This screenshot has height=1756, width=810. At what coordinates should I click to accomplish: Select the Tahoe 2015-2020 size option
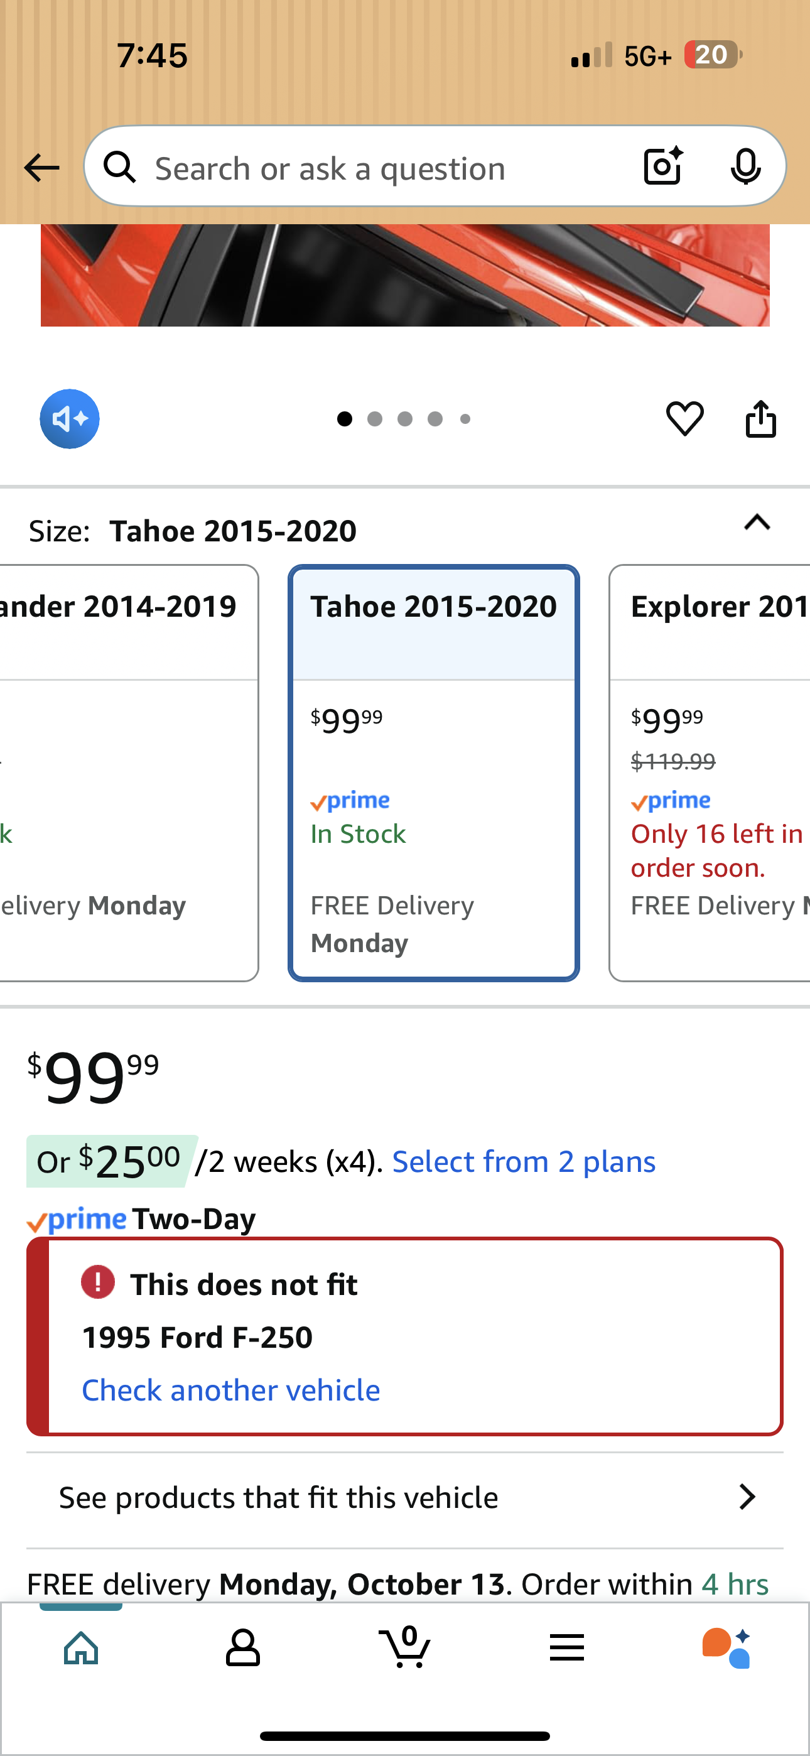(x=434, y=772)
